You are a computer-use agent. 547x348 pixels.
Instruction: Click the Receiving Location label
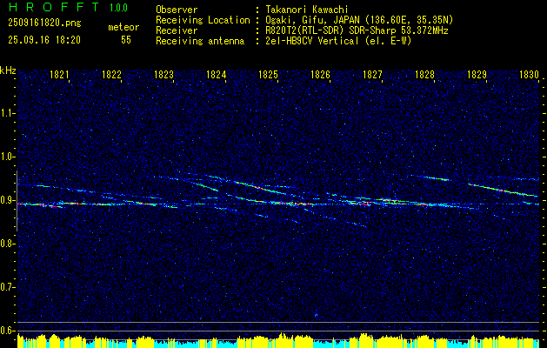pos(203,20)
